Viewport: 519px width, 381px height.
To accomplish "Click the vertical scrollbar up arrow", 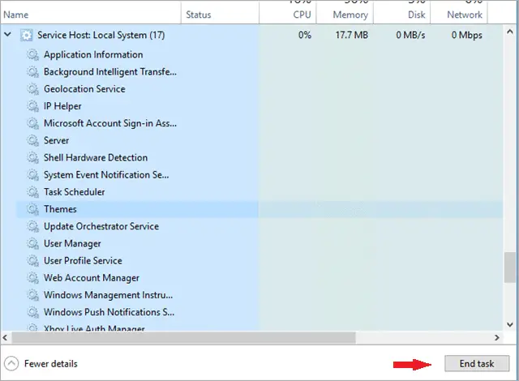I will (510, 32).
